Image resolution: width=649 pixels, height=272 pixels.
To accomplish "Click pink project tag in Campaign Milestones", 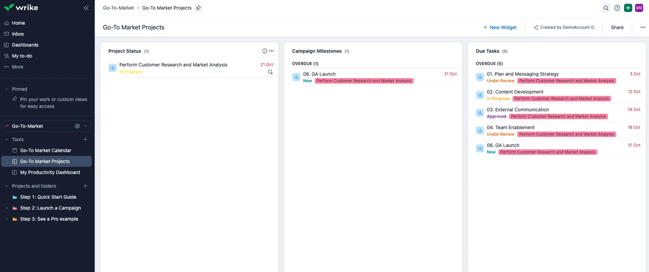I will [364, 81].
